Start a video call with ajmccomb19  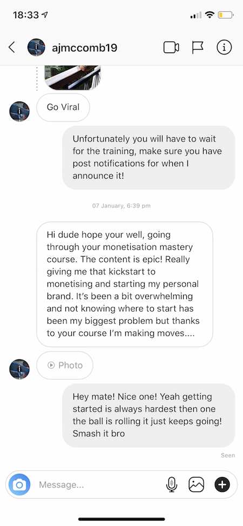[171, 48]
